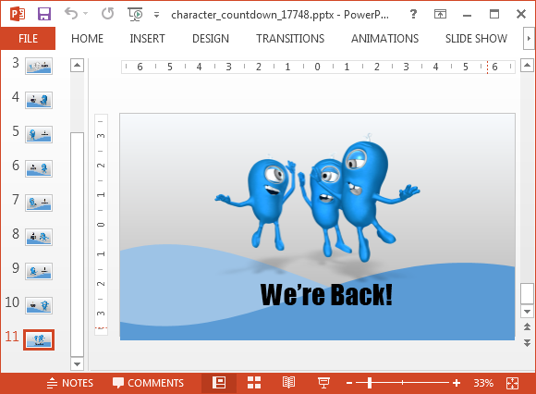Open zoom dialog via 33% level
Image resolution: width=536 pixels, height=394 pixels.
pyautogui.click(x=483, y=383)
